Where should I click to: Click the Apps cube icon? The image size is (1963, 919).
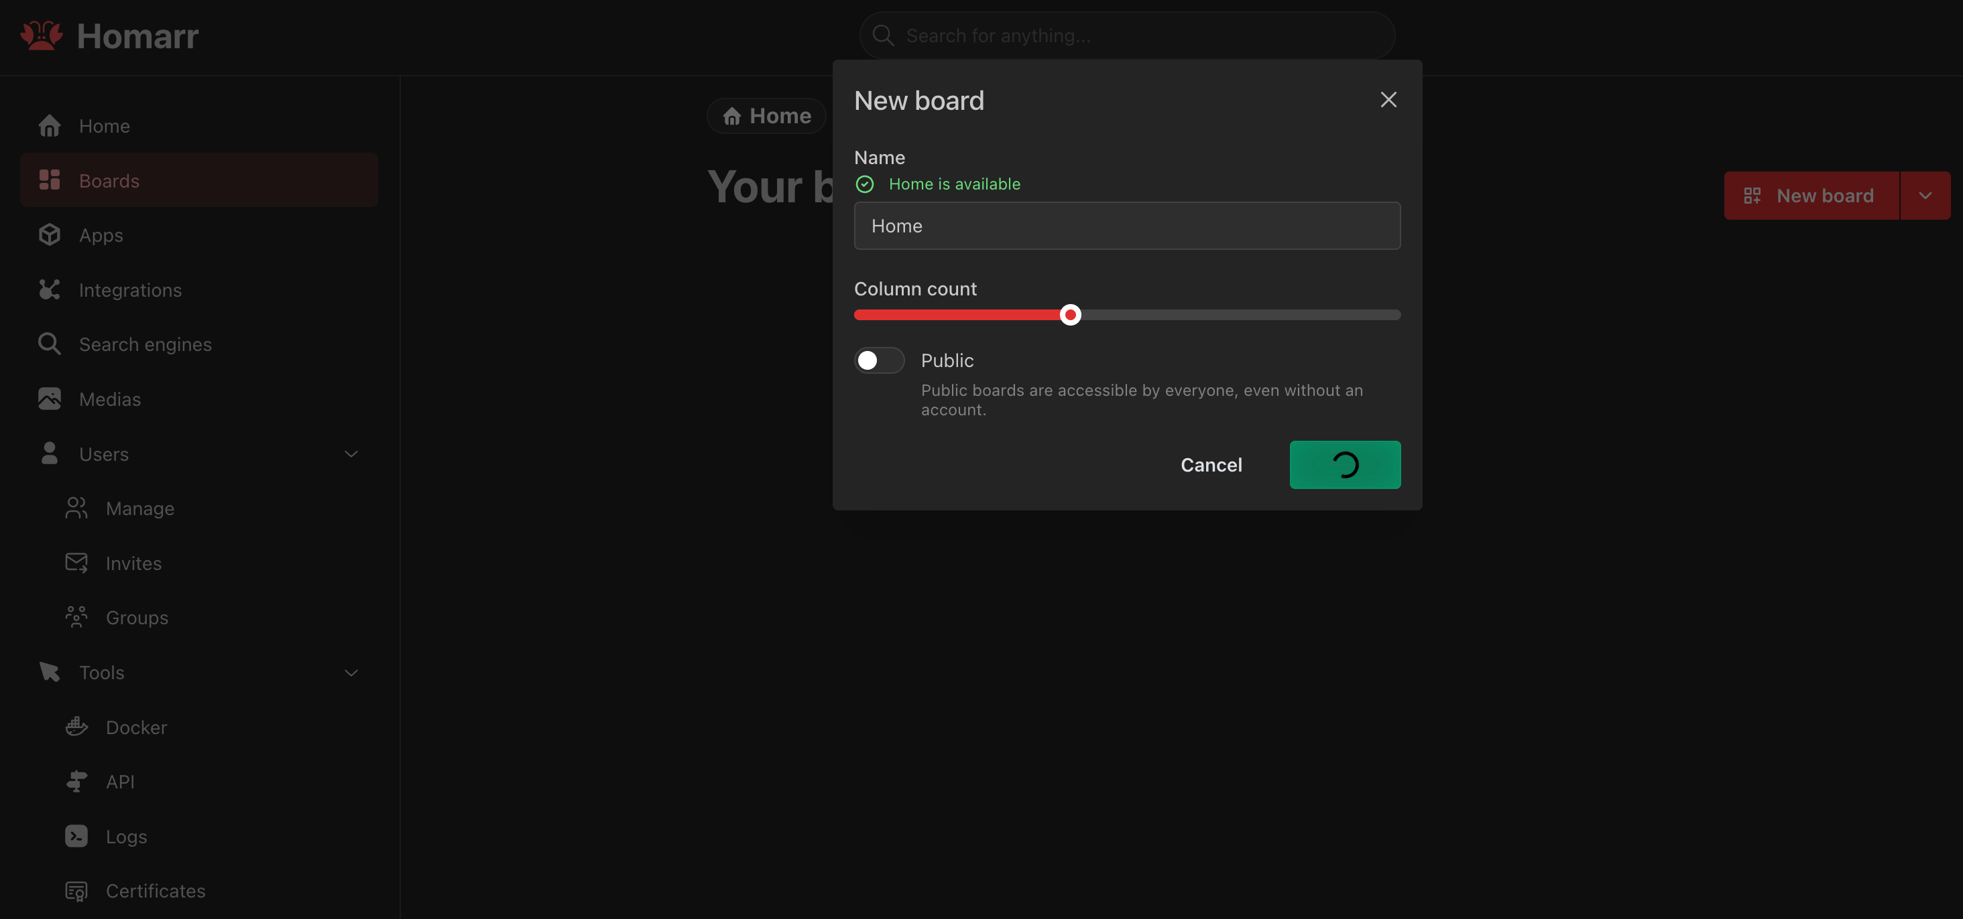tap(50, 235)
